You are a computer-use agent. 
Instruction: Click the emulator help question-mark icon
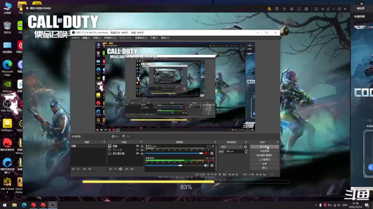(x=276, y=9)
